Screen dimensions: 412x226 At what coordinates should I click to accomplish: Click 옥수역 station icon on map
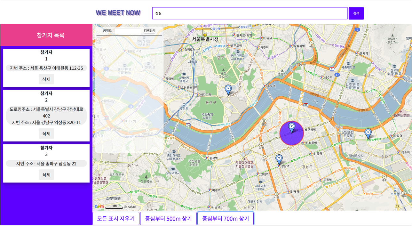pyautogui.click(x=265, y=86)
